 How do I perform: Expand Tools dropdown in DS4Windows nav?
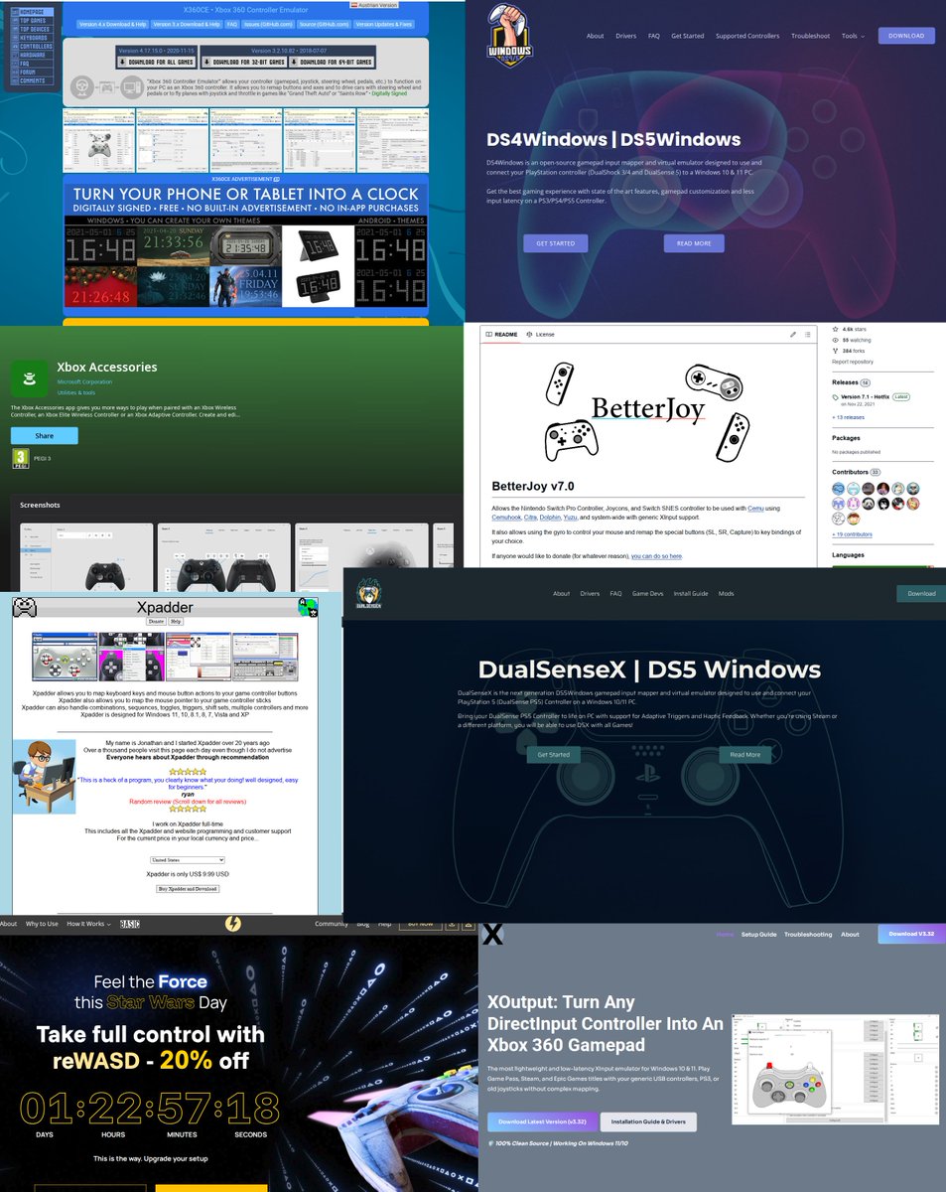click(852, 36)
